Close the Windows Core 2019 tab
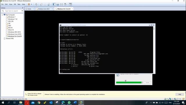Viewport: 186px width, 105px height. 52,9
